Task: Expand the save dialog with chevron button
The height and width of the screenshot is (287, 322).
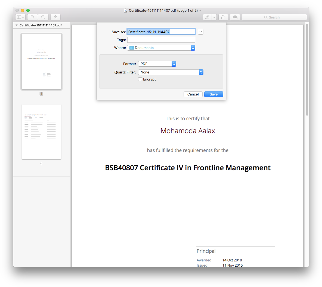Action: pyautogui.click(x=201, y=32)
